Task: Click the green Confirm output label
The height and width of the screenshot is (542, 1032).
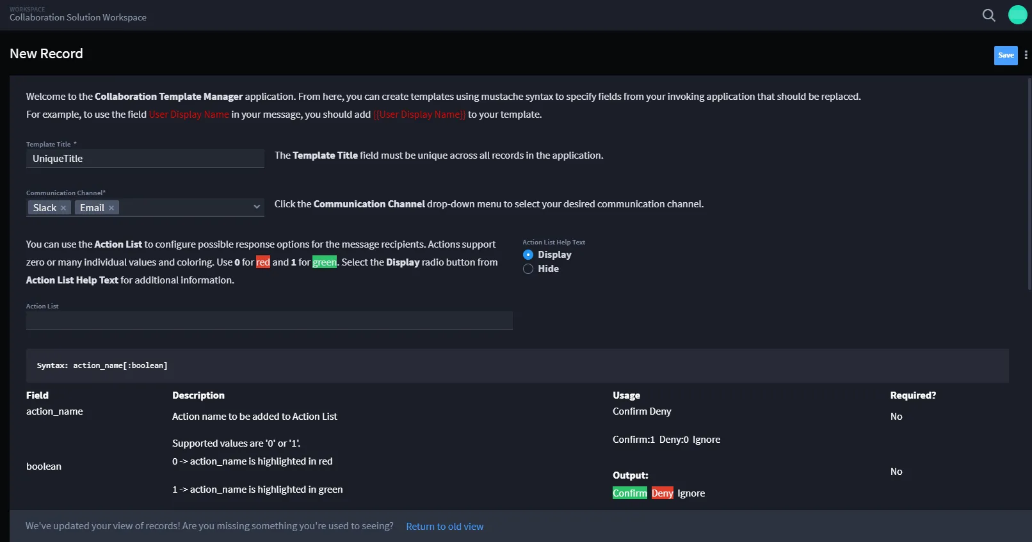Action: (630, 493)
